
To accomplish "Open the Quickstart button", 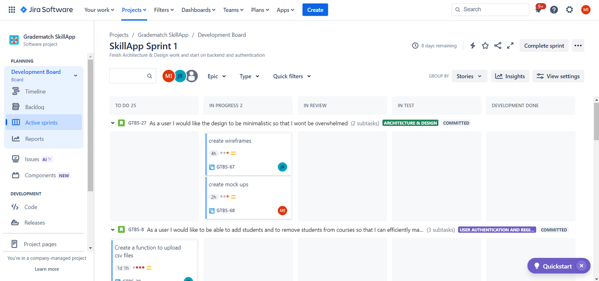I will [553, 266].
